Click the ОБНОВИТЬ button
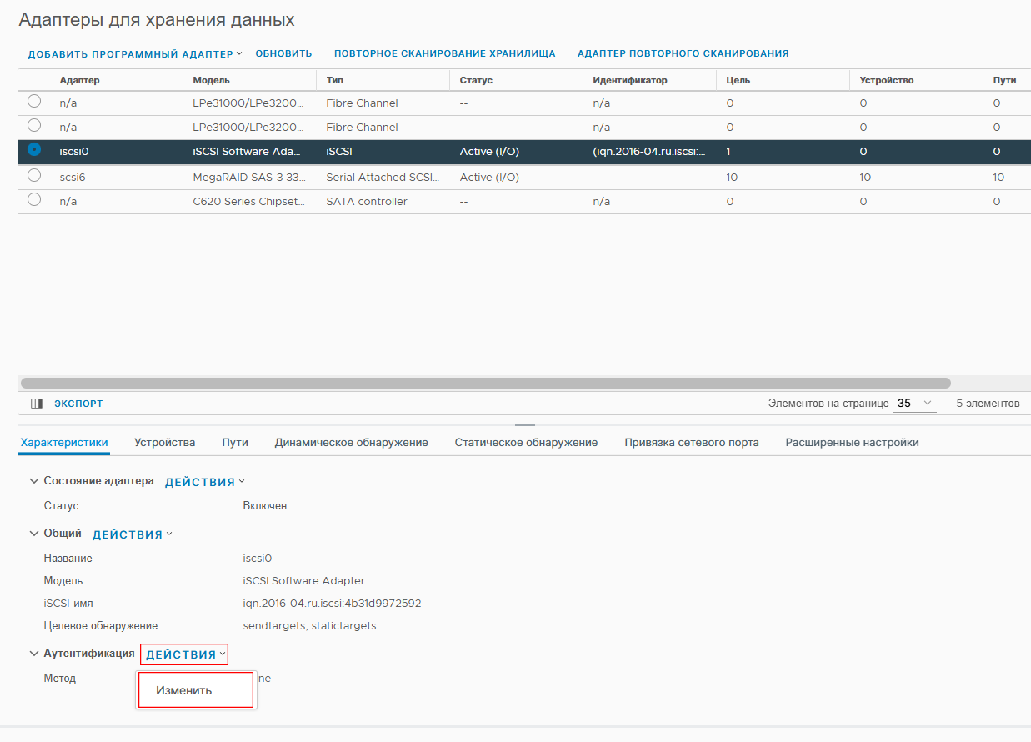Viewport: 1031px width, 742px height. tap(283, 53)
